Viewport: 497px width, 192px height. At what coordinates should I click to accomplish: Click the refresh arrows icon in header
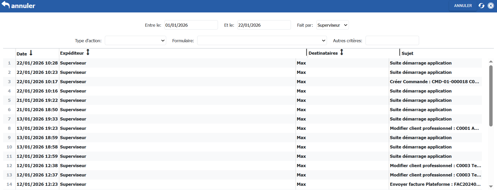tap(481, 6)
